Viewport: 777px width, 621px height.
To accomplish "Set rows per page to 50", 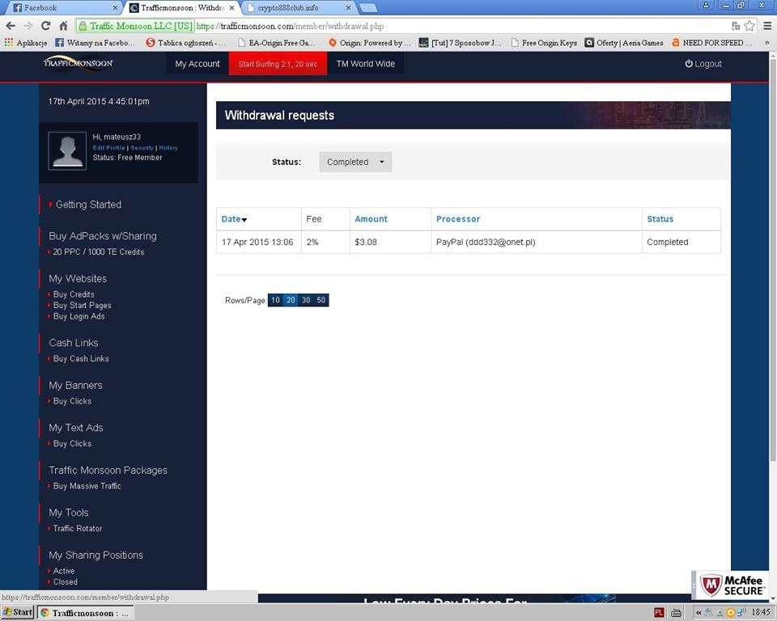I will (x=321, y=300).
